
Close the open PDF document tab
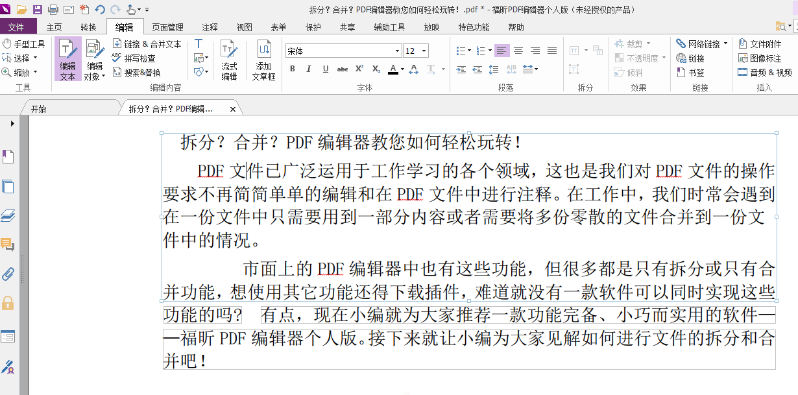coord(233,109)
